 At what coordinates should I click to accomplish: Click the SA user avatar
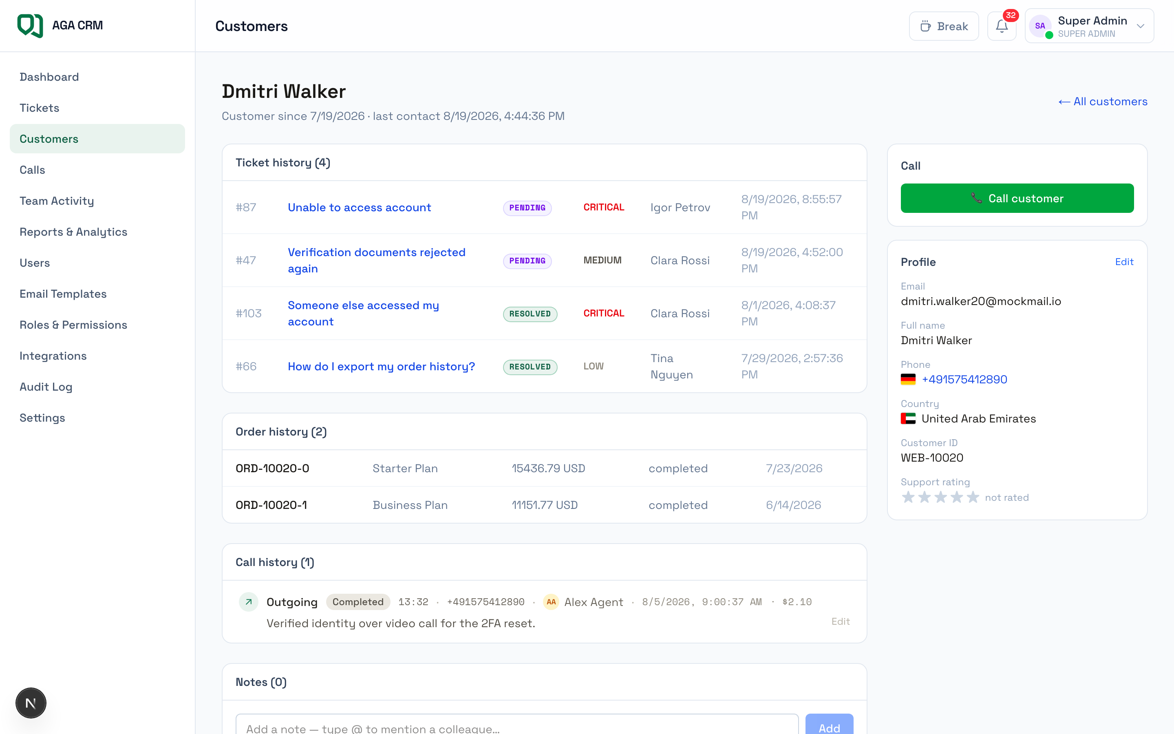click(x=1040, y=26)
